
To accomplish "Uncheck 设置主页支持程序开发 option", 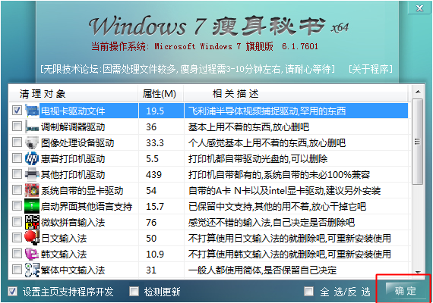I will [12, 292].
